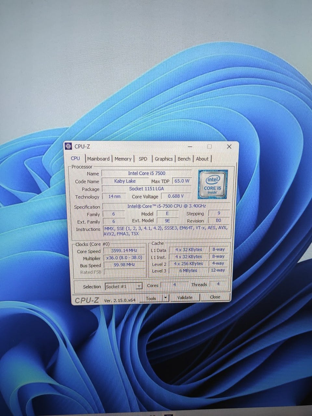Screen dimensions: 312x416
Task: Switch to the Mainboard tab
Action: 98,159
